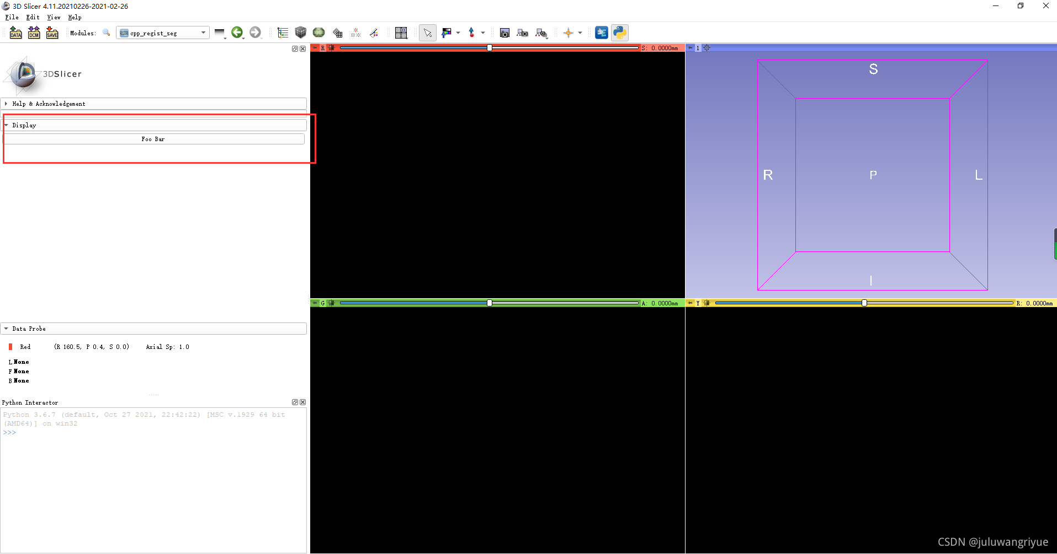
Task: Click the green slice maximize view icon
Action: click(x=331, y=303)
